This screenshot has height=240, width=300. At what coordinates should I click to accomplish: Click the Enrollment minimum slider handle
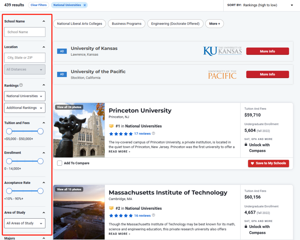[9, 161]
